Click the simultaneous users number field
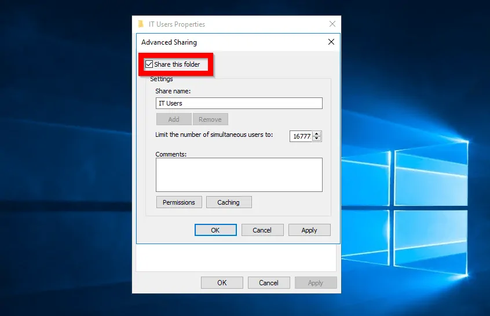The image size is (490, 316). pyautogui.click(x=301, y=136)
